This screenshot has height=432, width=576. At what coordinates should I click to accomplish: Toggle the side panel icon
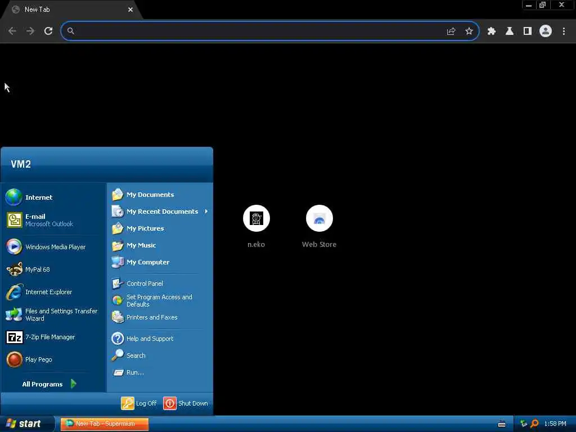(x=528, y=31)
